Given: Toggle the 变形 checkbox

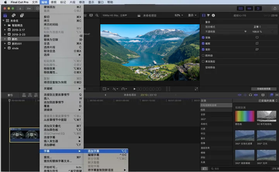Looking at the screenshot, I should click(x=203, y=49).
